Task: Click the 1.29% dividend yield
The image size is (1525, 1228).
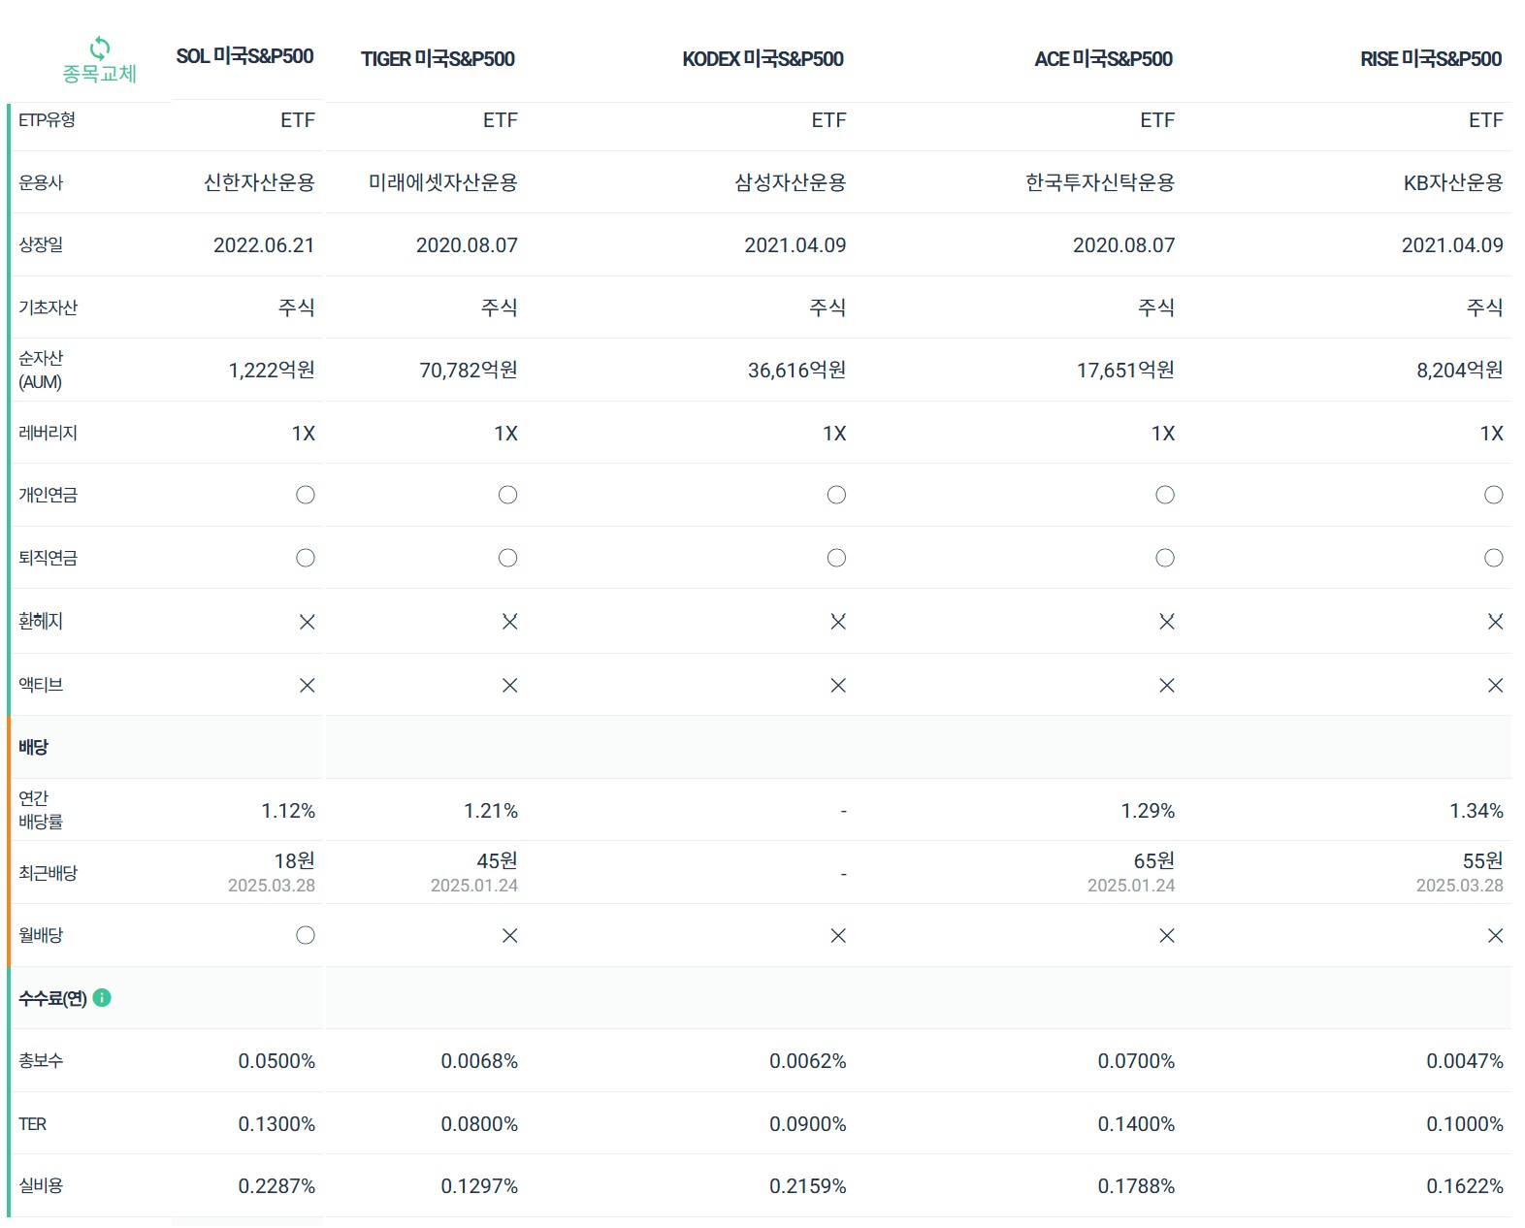Action: [x=1148, y=811]
